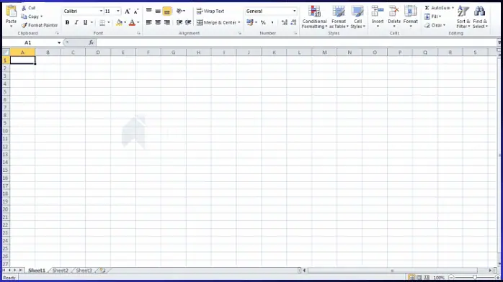Image resolution: width=503 pixels, height=282 pixels.
Task: Align text right
Action: (166, 22)
